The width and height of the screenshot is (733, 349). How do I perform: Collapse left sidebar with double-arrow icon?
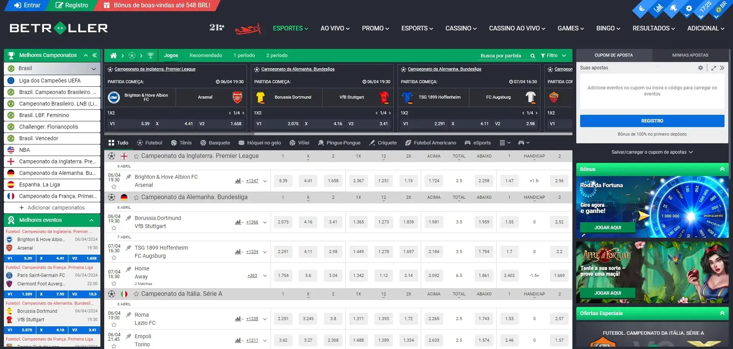95,55
